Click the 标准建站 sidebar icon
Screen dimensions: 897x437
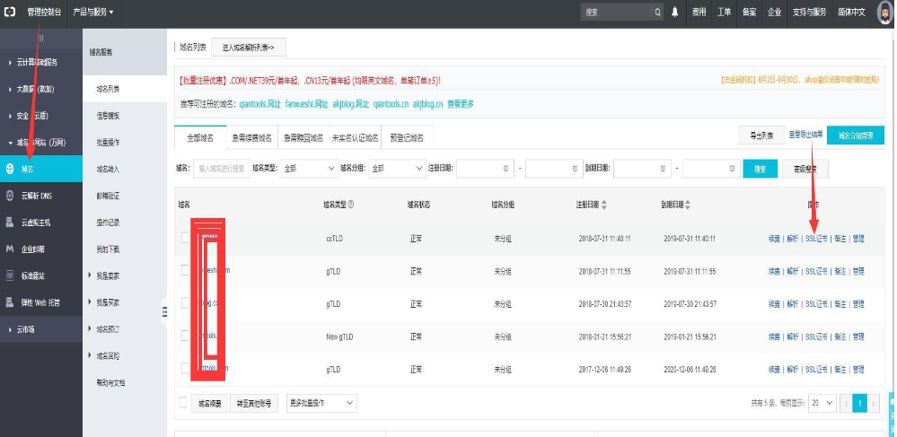point(10,275)
